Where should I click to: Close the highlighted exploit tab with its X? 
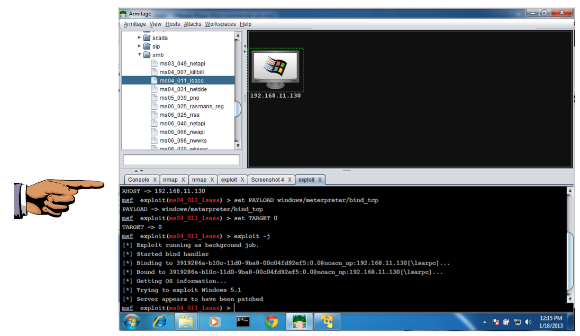(x=320, y=180)
